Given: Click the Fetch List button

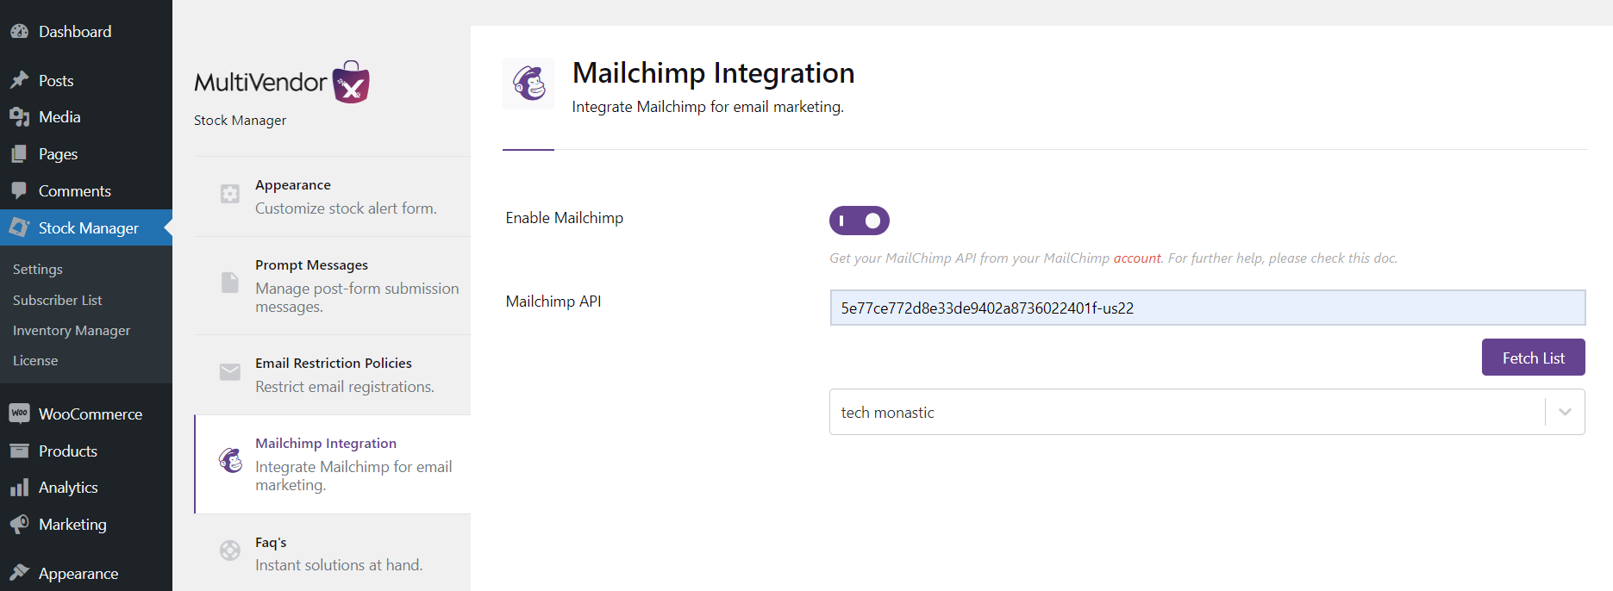Looking at the screenshot, I should [1533, 358].
